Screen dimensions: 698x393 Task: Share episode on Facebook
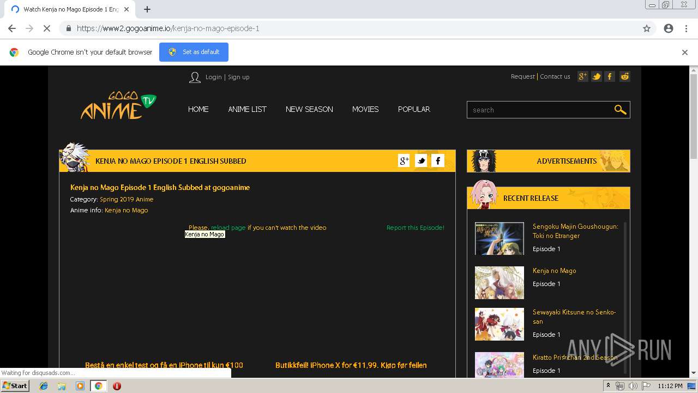[438, 160]
